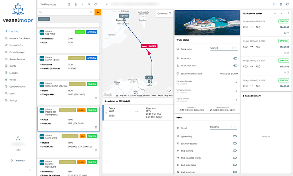Viewport: 293px width, 176px height.
Task: Collapse the left sidebar with chevron
Action: tap(30, 170)
